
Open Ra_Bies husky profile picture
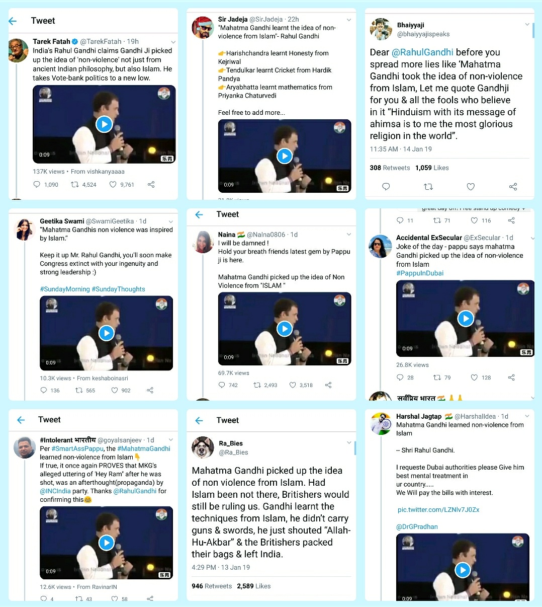203,447
